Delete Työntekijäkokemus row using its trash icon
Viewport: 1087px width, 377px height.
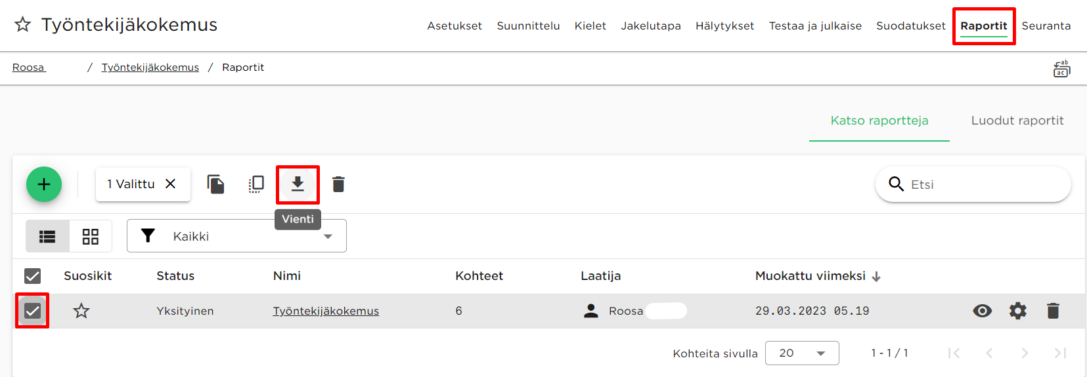click(1053, 311)
